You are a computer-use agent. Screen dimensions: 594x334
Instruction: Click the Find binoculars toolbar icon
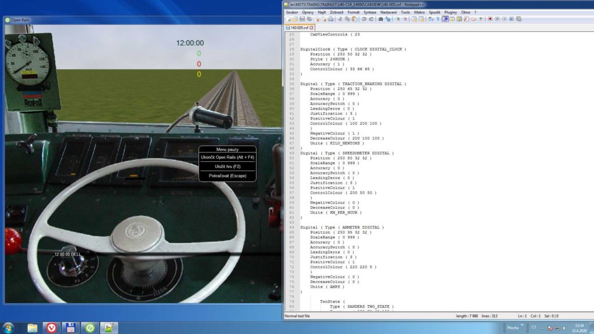pos(381,19)
